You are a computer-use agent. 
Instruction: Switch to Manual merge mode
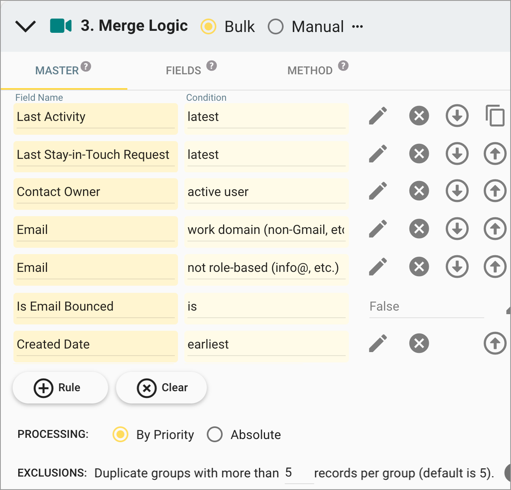click(276, 26)
